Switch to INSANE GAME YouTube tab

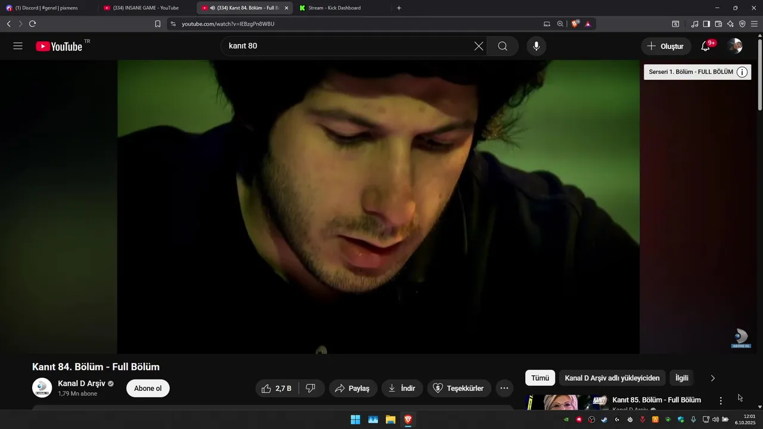coord(146,8)
